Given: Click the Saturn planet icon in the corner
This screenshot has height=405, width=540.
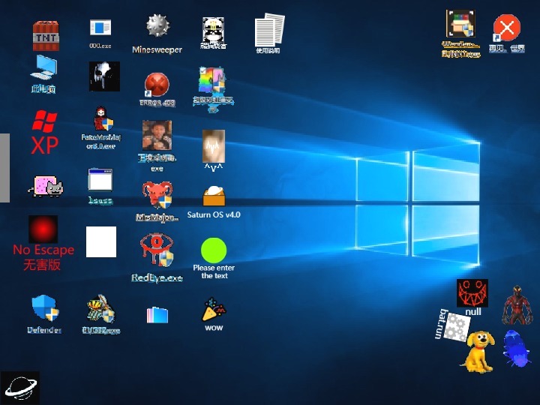Looking at the screenshot, I should coord(20,388).
